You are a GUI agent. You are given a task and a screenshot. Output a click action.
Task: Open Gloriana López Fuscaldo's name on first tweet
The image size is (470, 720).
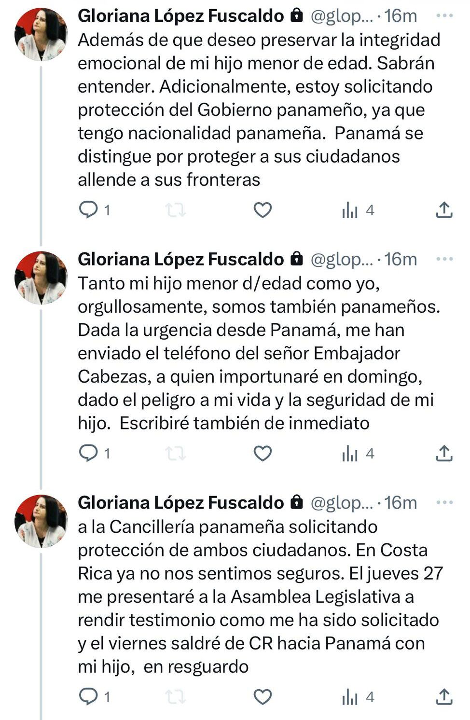pos(180,16)
